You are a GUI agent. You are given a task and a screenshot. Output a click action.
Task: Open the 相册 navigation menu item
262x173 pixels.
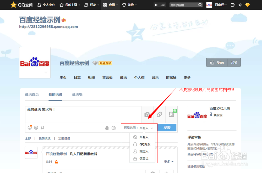click(x=91, y=77)
